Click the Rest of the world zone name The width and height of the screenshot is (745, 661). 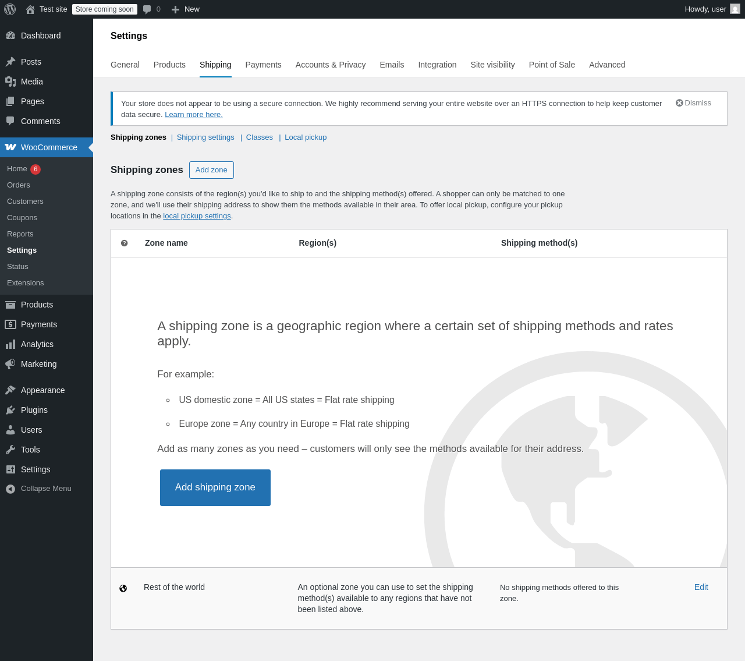coord(174,587)
